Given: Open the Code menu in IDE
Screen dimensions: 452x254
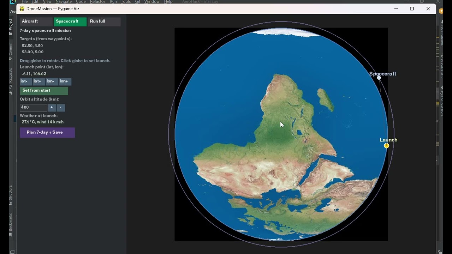Looking at the screenshot, I should [x=81, y=2].
